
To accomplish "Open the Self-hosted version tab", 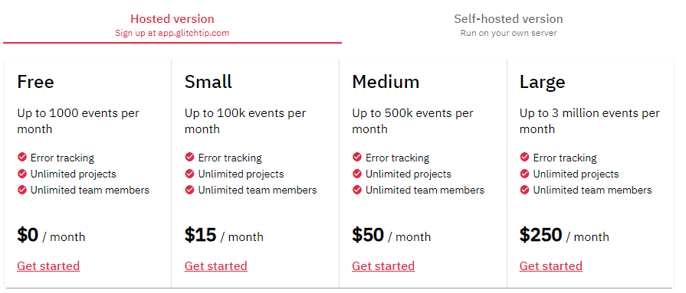I will (x=508, y=25).
